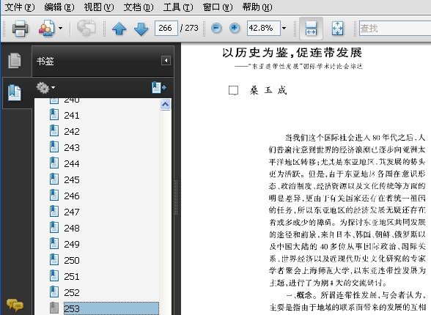Select bookmark 246

[72, 196]
